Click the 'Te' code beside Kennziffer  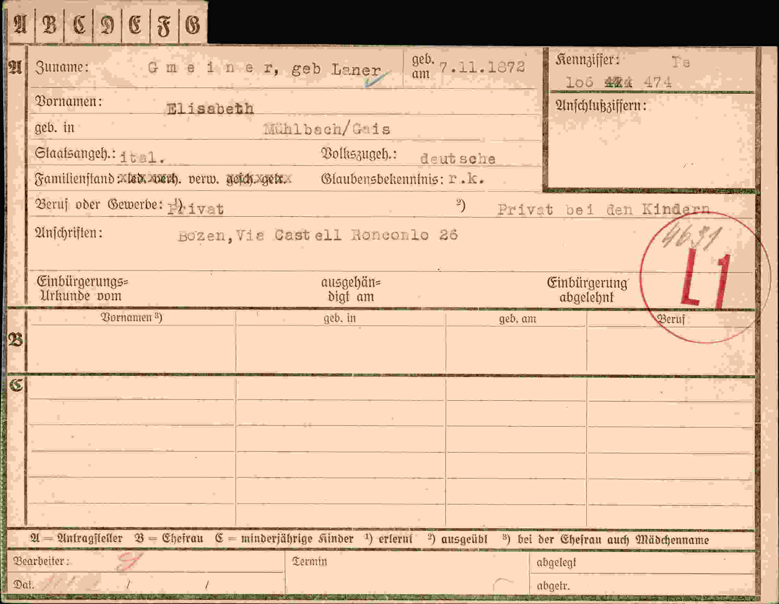(681, 62)
